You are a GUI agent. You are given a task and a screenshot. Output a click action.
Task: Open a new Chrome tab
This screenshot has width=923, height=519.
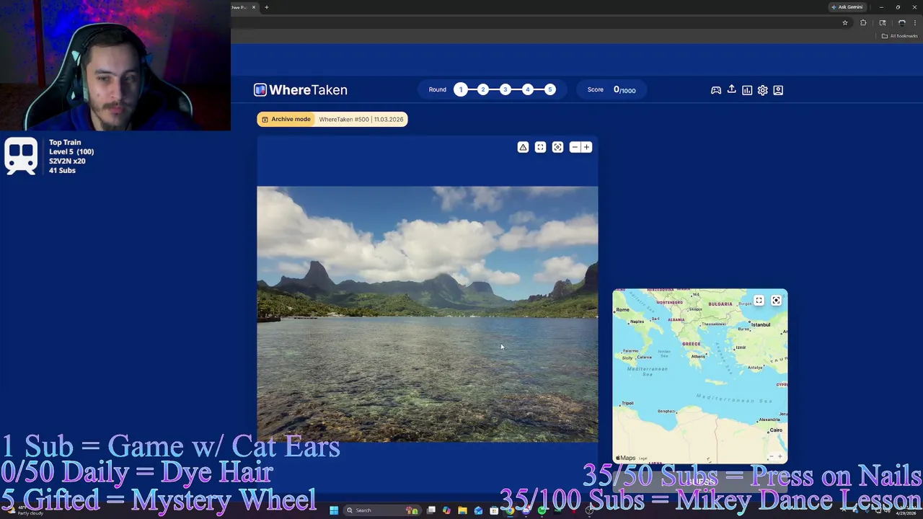pos(266,7)
